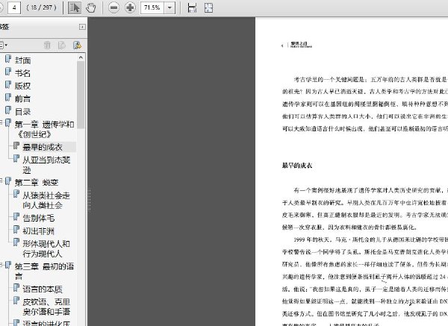Click the page number input field
This screenshot has width=448, height=326.
[x=14, y=7]
